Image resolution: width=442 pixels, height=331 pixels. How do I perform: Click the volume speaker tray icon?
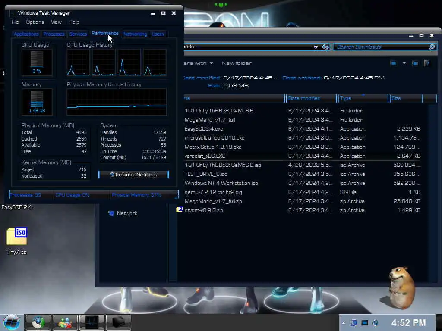(x=375, y=323)
